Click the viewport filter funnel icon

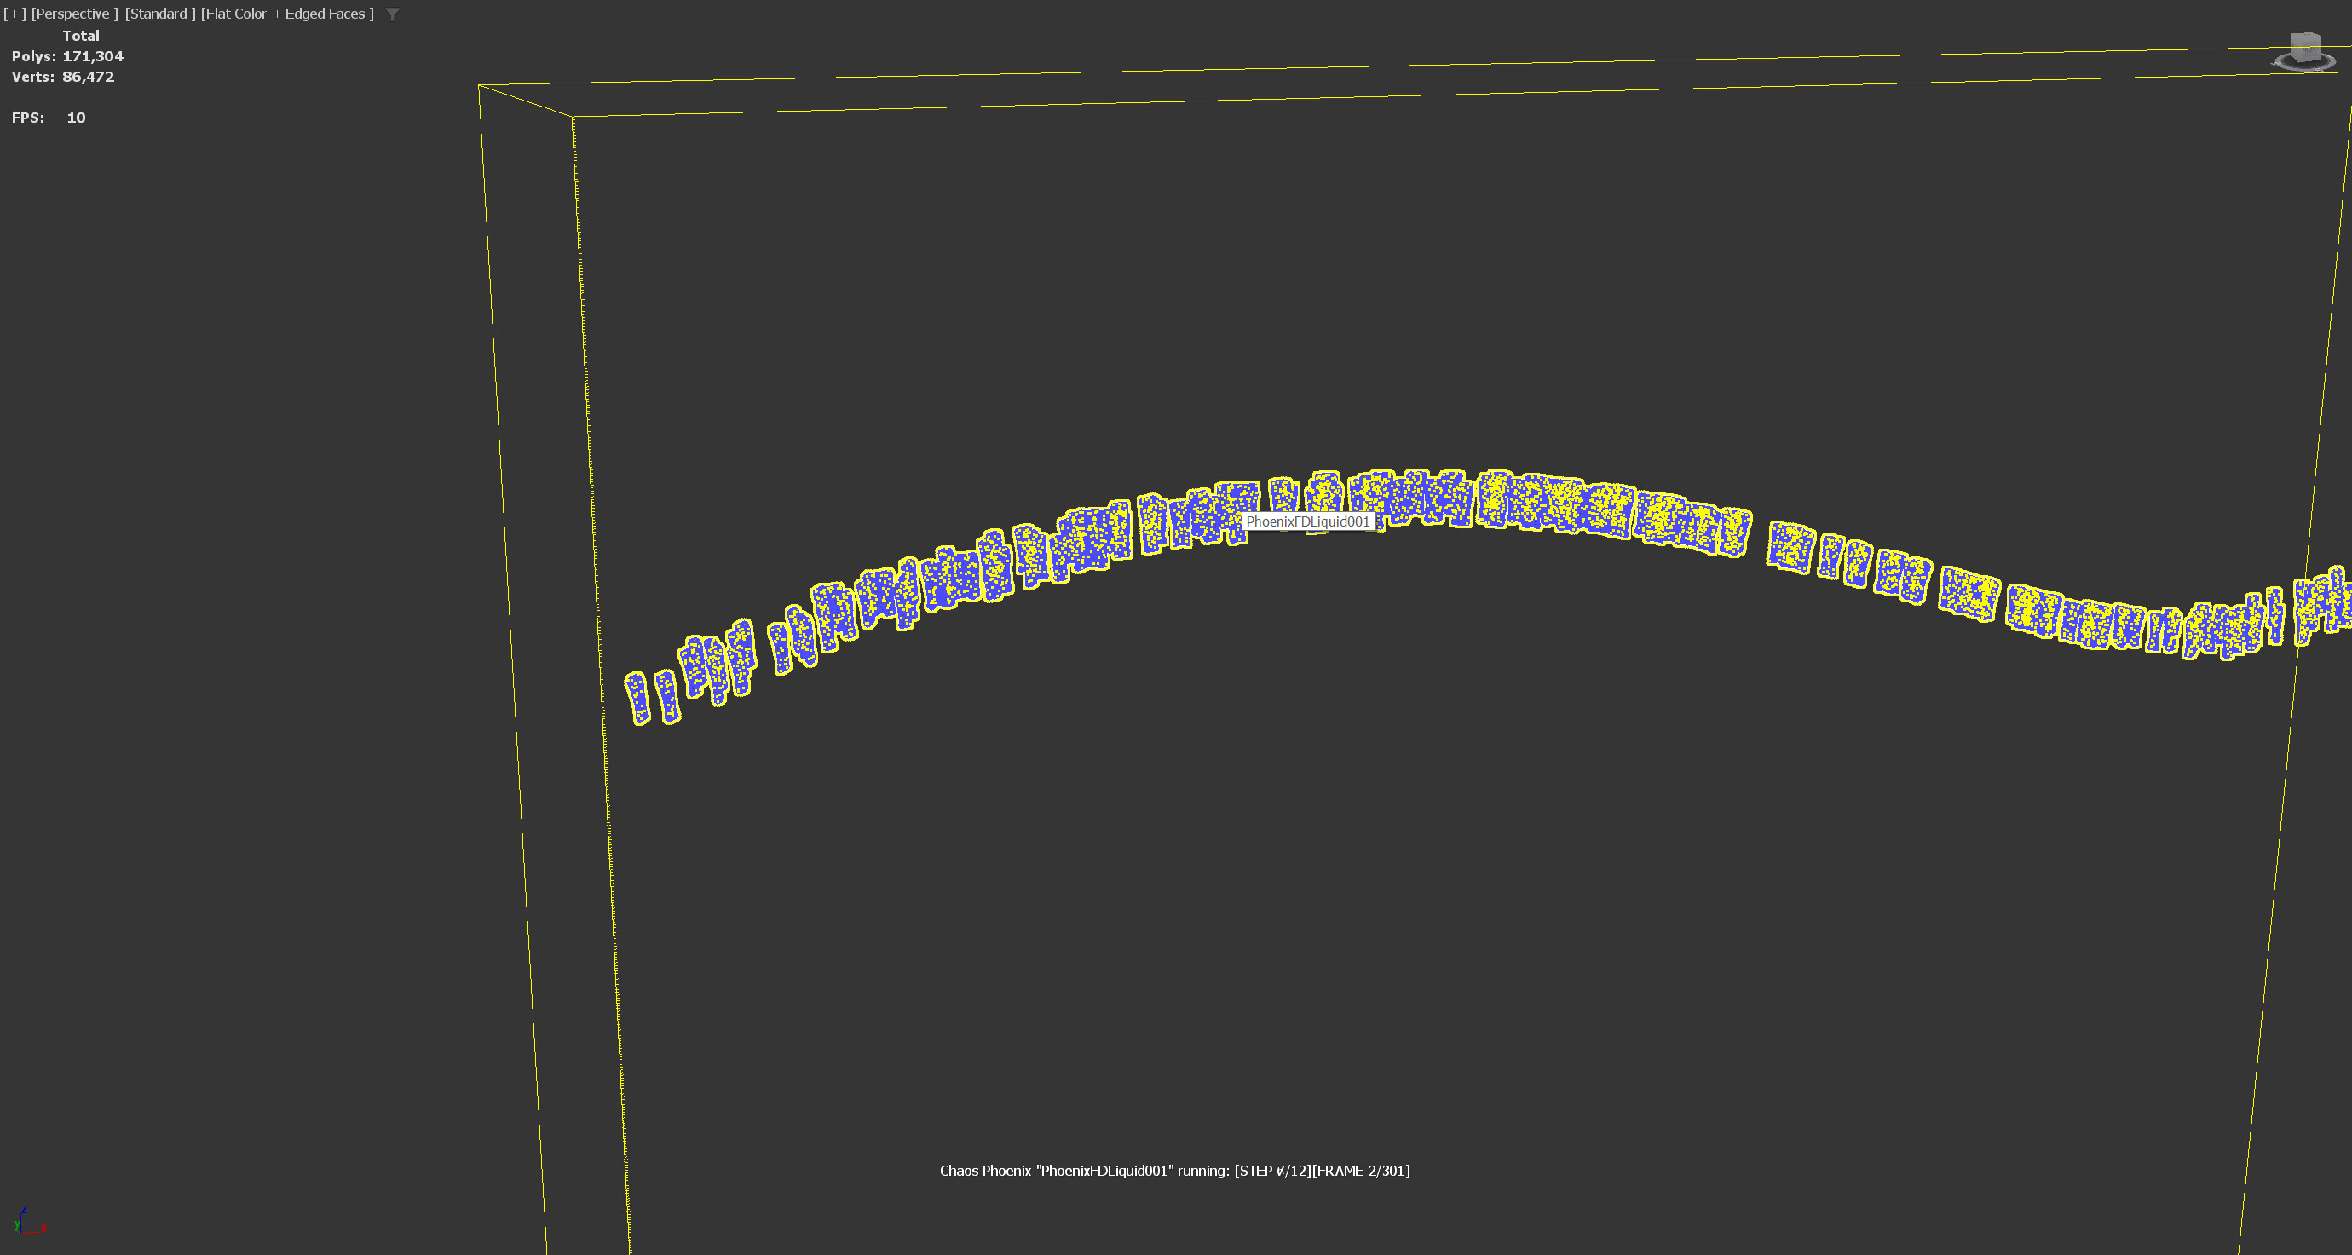pyautogui.click(x=393, y=14)
